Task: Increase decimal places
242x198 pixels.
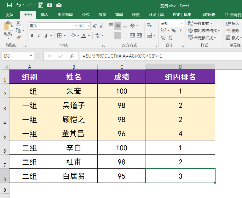Action: tap(163, 37)
